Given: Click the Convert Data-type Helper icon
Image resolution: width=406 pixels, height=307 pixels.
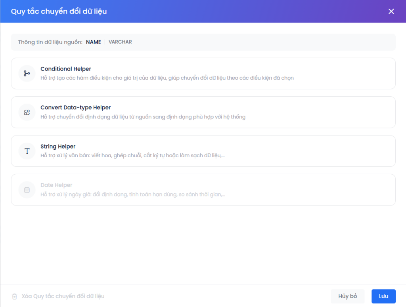Looking at the screenshot, I should tap(27, 112).
